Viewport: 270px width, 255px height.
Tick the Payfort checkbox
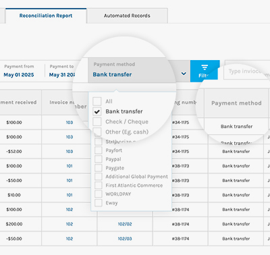coord(99,150)
